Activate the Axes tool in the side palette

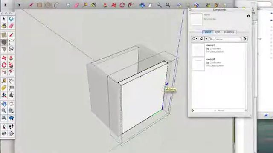(4, 95)
